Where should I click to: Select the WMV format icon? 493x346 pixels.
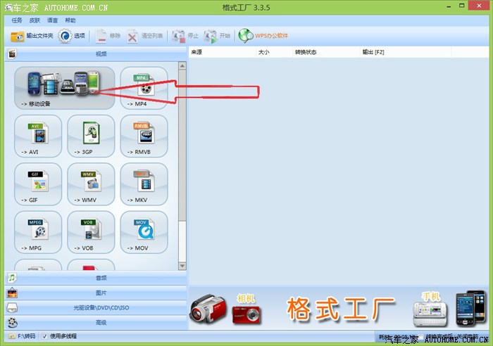tap(91, 184)
